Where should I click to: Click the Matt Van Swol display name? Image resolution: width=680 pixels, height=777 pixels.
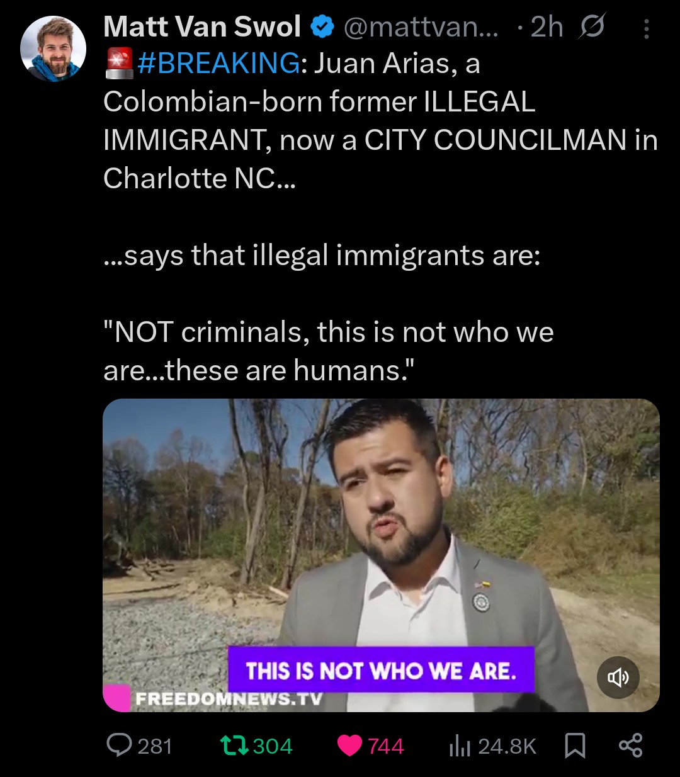click(x=202, y=26)
